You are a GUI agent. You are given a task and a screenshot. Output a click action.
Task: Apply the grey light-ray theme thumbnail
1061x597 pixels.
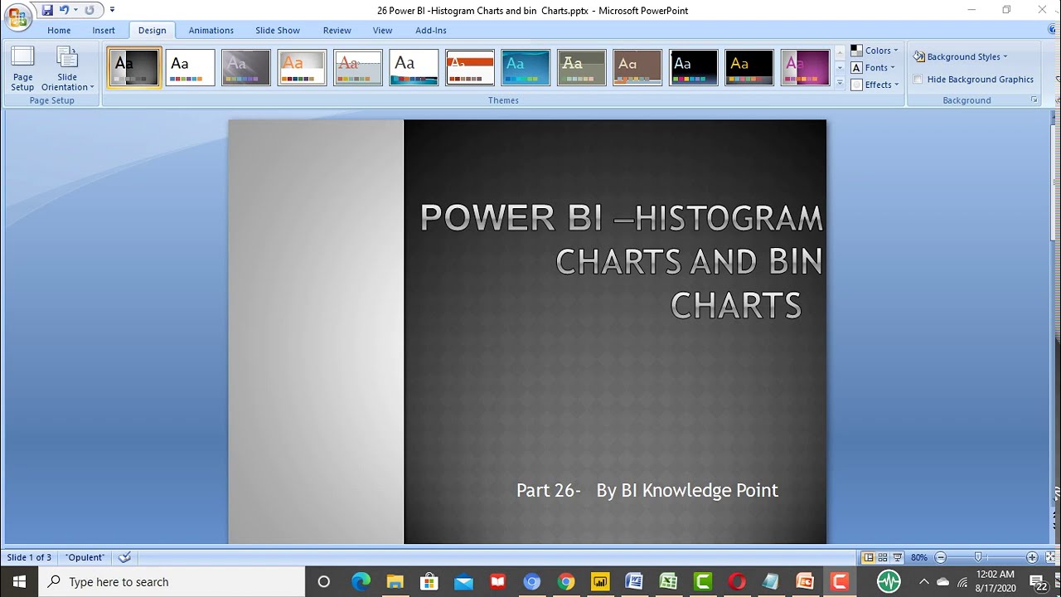(246, 67)
